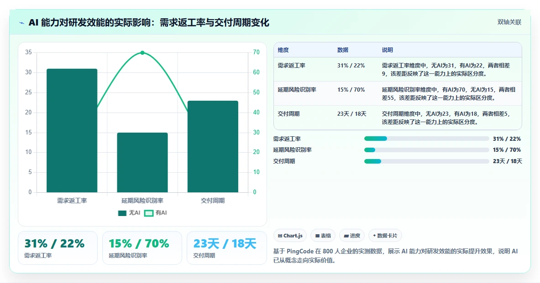Click the 23天 / 18天 table cell
This screenshot has height=283, width=540.
point(351,113)
